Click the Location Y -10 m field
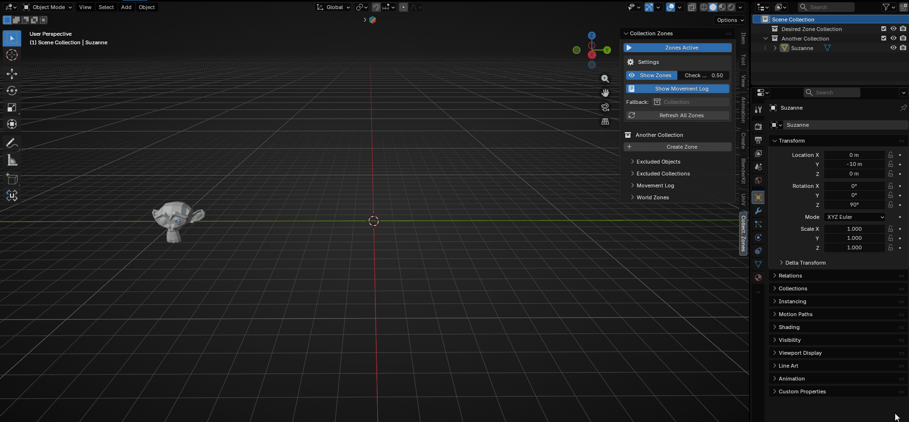Viewport: 909px width, 422px height. click(854, 164)
